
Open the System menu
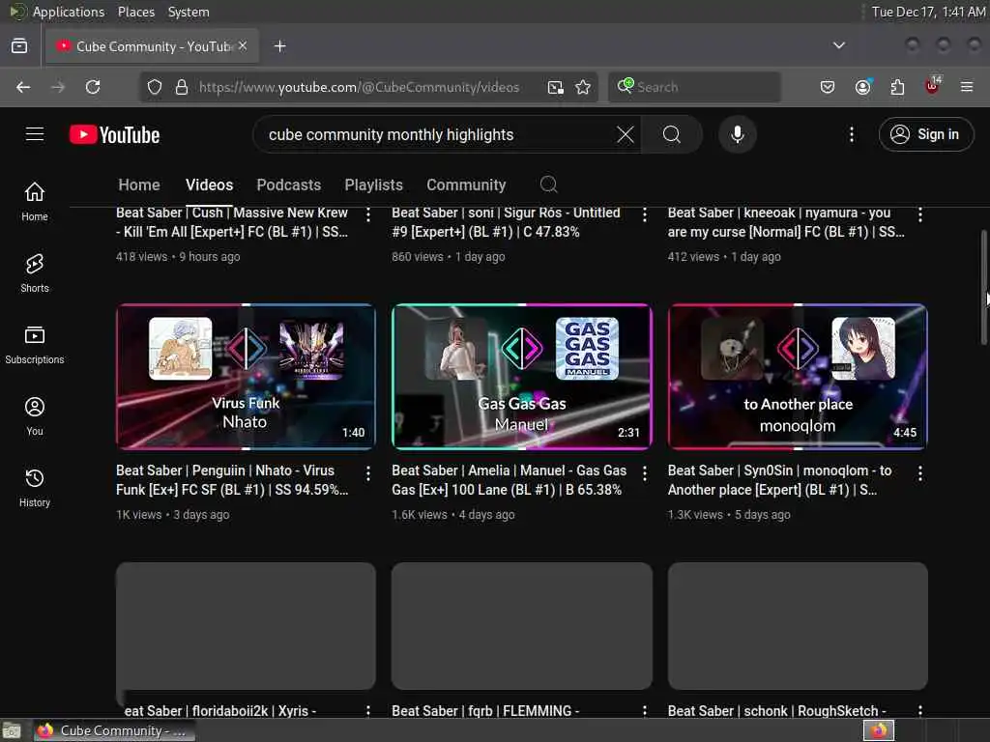[x=189, y=12]
